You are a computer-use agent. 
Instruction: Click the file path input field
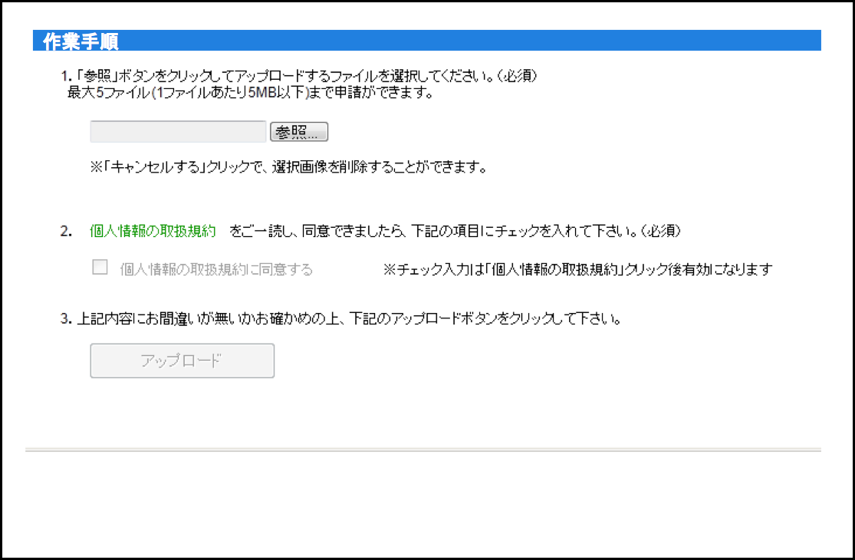click(179, 132)
